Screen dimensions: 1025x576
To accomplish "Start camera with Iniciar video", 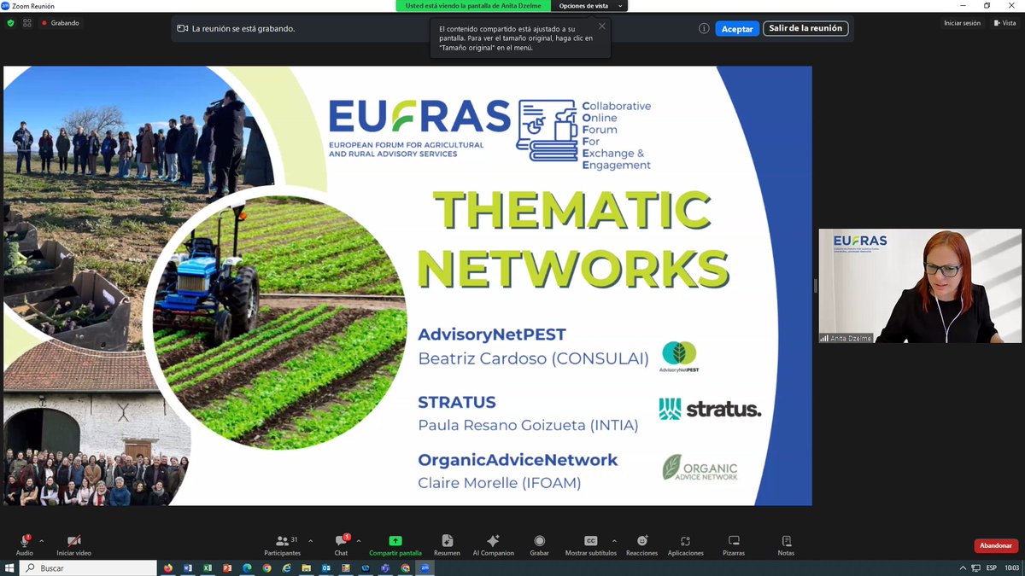I will [73, 544].
